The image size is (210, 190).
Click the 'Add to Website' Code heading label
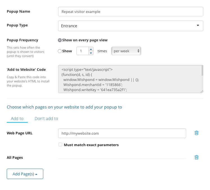click(x=26, y=69)
